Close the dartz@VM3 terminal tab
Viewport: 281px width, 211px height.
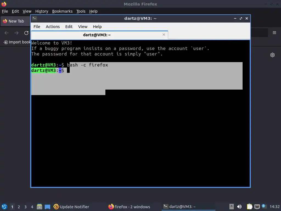pos(164,35)
